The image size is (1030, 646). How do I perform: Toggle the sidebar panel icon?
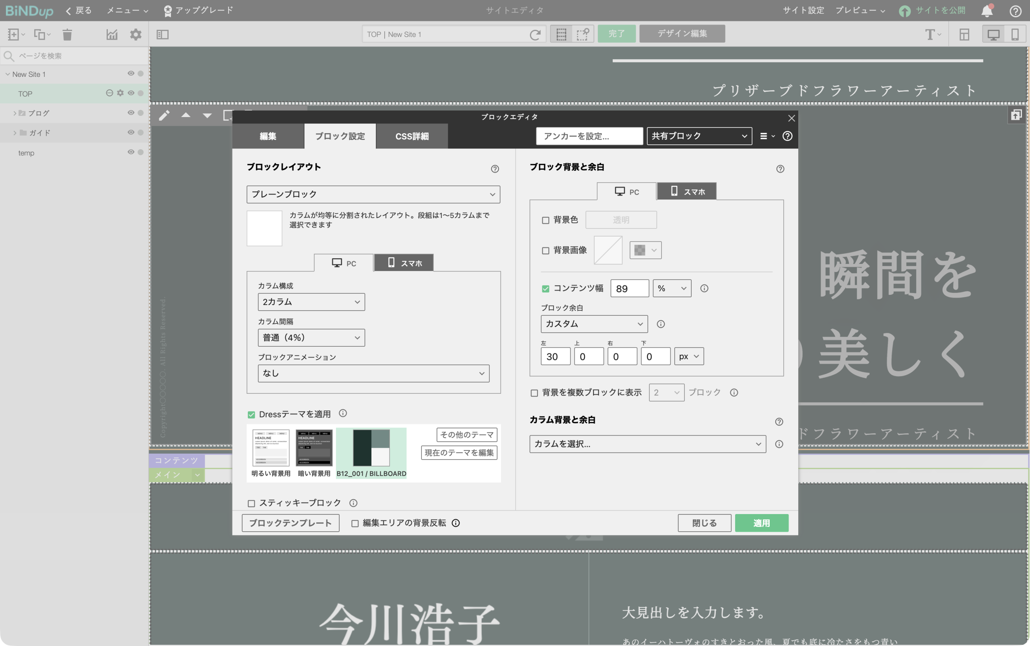[163, 34]
